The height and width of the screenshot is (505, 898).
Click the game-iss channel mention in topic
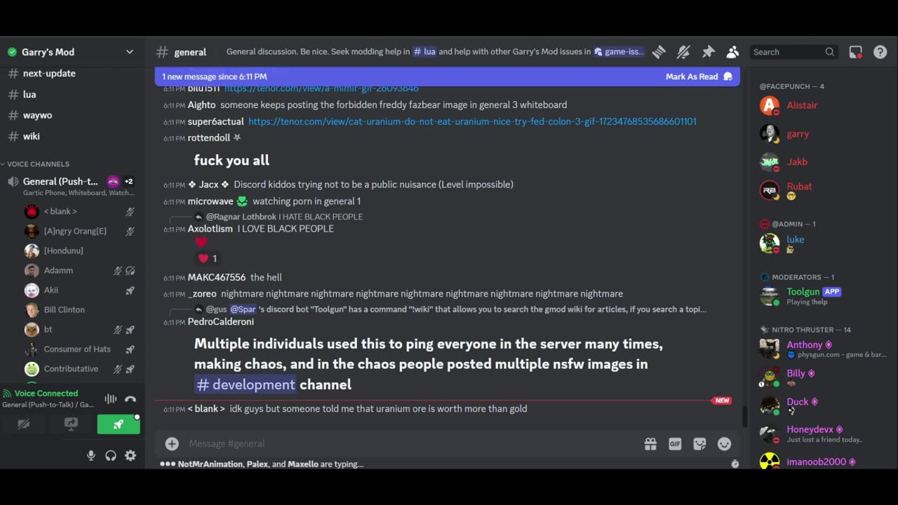tap(619, 52)
